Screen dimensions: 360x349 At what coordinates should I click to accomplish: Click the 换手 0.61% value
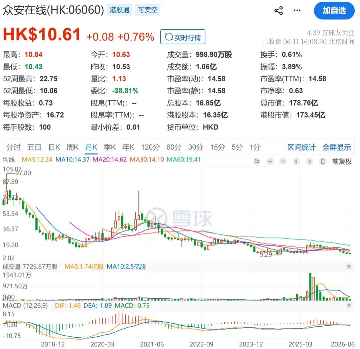[x=292, y=55]
